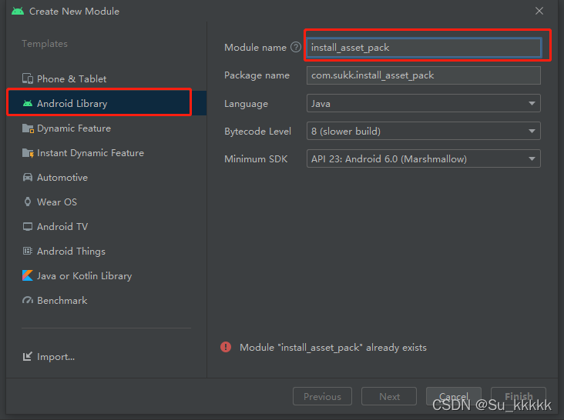
Task: Click the Android TV screen icon
Action: click(28, 226)
